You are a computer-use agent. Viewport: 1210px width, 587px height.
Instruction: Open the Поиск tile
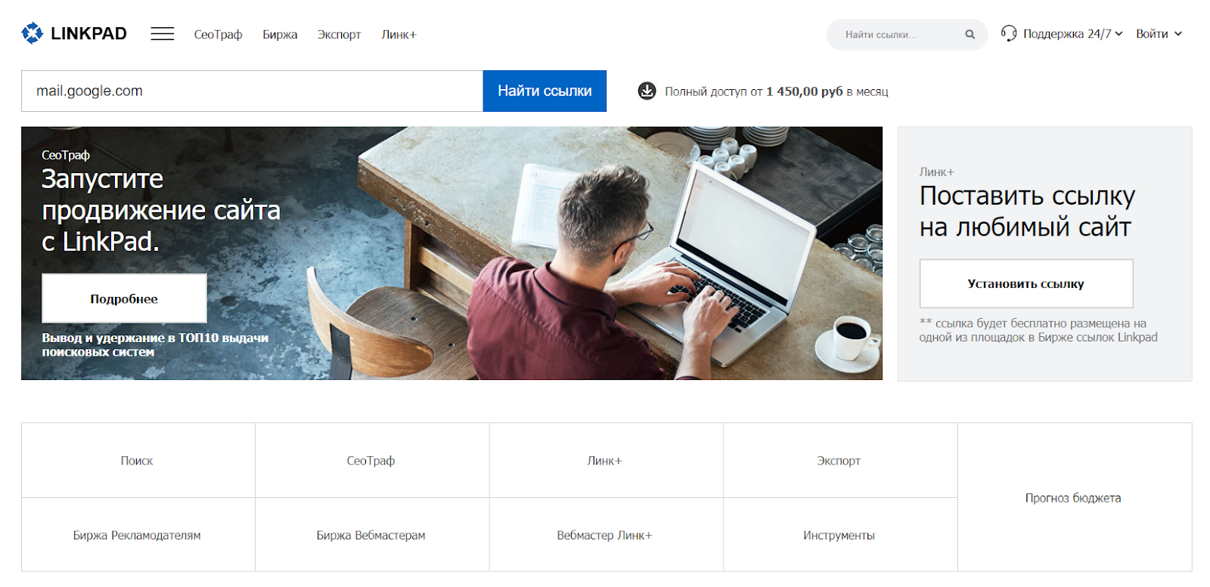(137, 460)
